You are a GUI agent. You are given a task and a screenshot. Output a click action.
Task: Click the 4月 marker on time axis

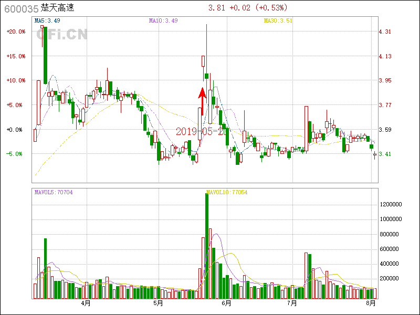pyautogui.click(x=86, y=303)
